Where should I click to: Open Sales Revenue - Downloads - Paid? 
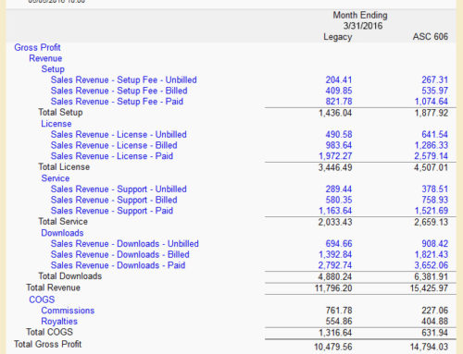118,265
